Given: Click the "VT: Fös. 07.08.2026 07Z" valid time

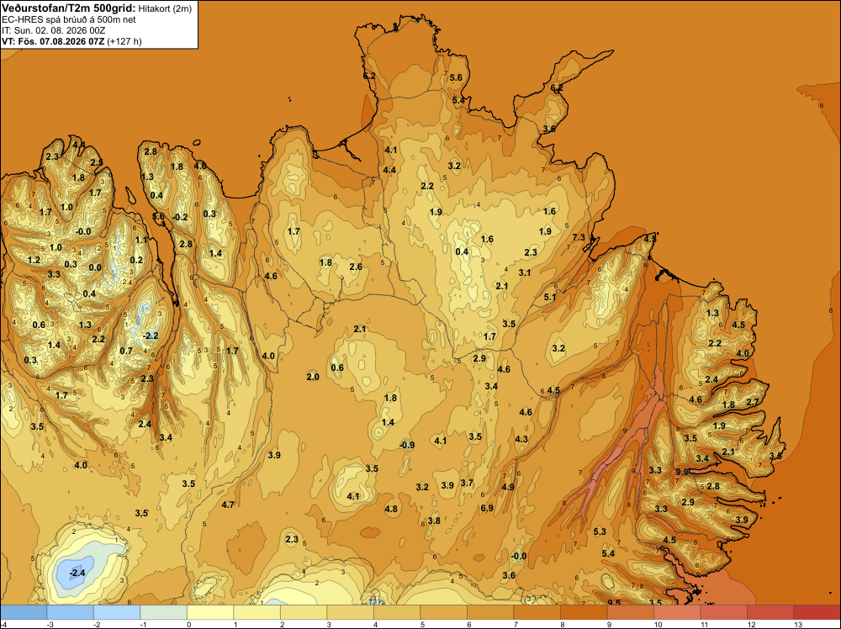Looking at the screenshot, I should [x=53, y=41].
